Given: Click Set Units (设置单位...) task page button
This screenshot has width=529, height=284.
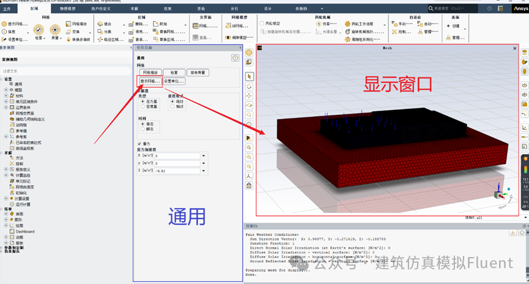Looking at the screenshot, I should click(174, 81).
